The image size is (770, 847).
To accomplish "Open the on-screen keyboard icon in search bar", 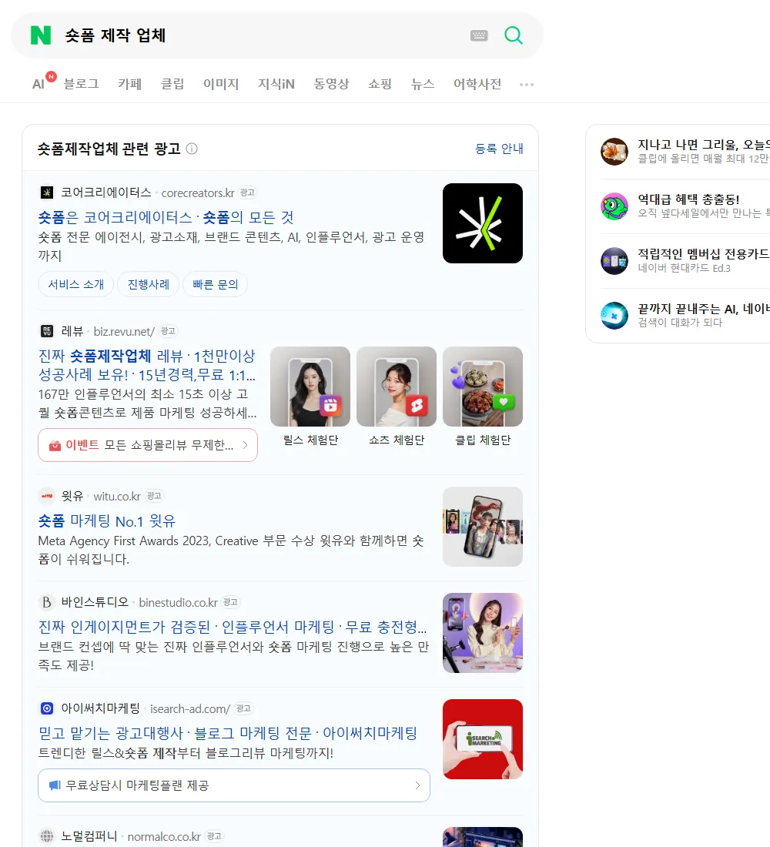I will 479,35.
